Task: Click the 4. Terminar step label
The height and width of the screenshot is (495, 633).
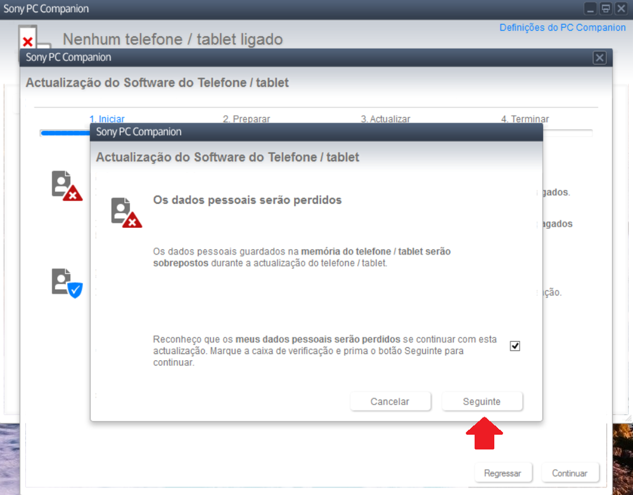Action: tap(525, 119)
